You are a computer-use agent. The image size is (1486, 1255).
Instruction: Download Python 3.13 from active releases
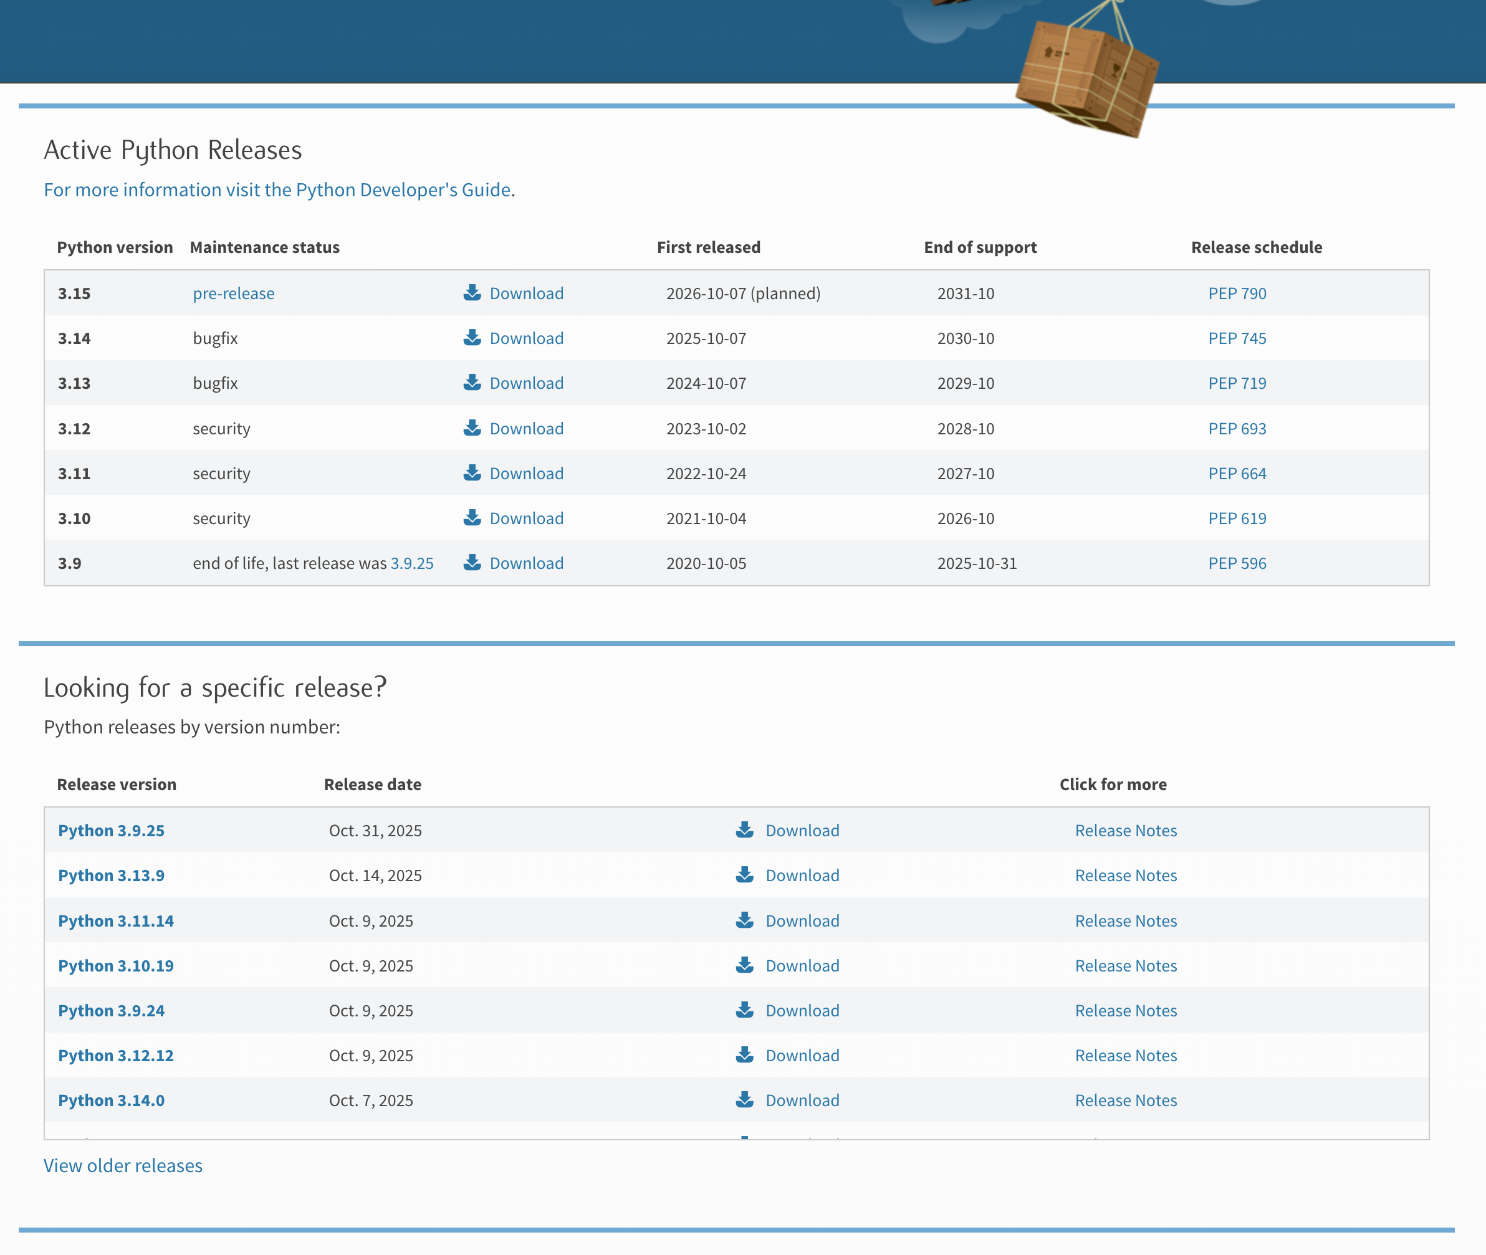click(x=526, y=383)
